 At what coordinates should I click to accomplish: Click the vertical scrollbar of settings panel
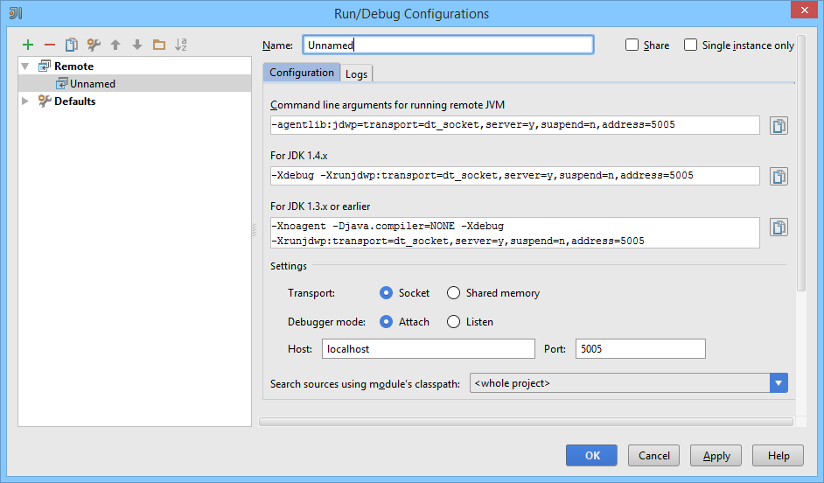pyautogui.click(x=801, y=163)
